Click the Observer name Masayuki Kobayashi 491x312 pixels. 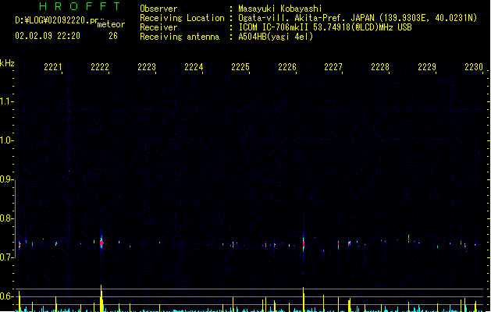coord(280,9)
